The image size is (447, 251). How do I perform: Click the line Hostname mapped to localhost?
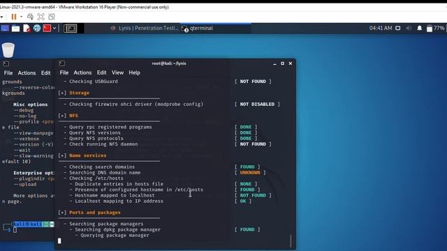click(115, 195)
